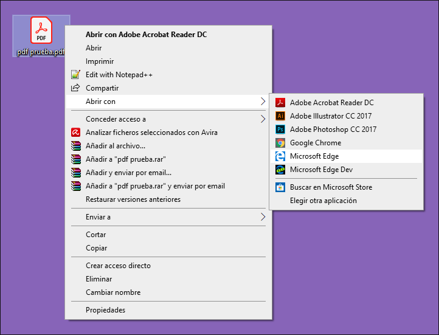
Task: Choose Restaurar versiones anteriores
Action: (x=168, y=199)
